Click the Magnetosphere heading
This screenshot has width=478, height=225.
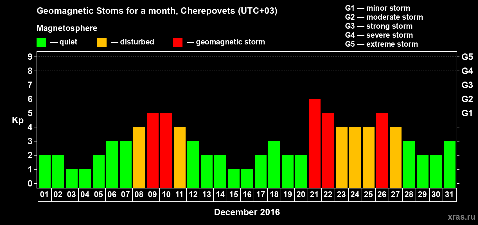67,28
